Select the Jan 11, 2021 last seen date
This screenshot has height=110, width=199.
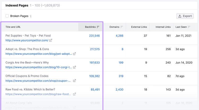point(183,36)
